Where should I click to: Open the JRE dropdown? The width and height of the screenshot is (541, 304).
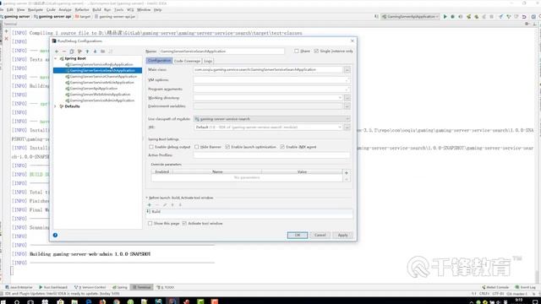coord(340,128)
